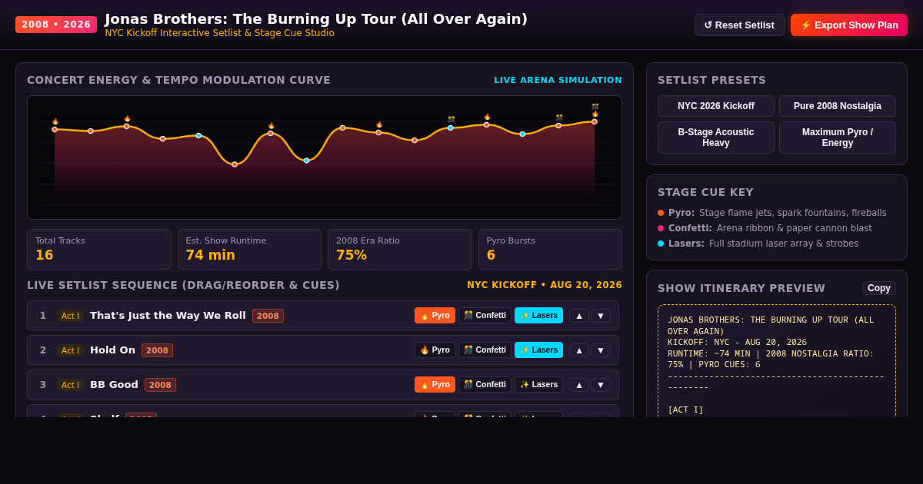
Task: Click the Lasers entry in Stage Cue Key
Action: [x=758, y=244]
